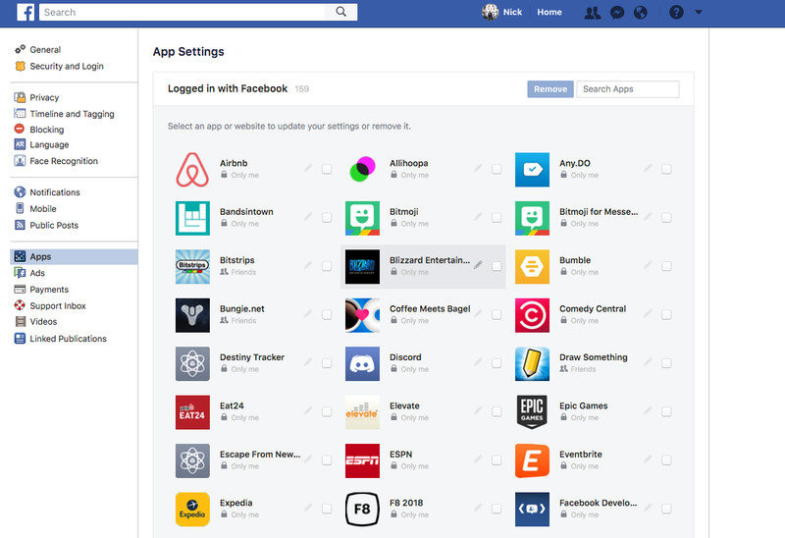
Task: Open Videos settings in sidebar
Action: pos(43,322)
